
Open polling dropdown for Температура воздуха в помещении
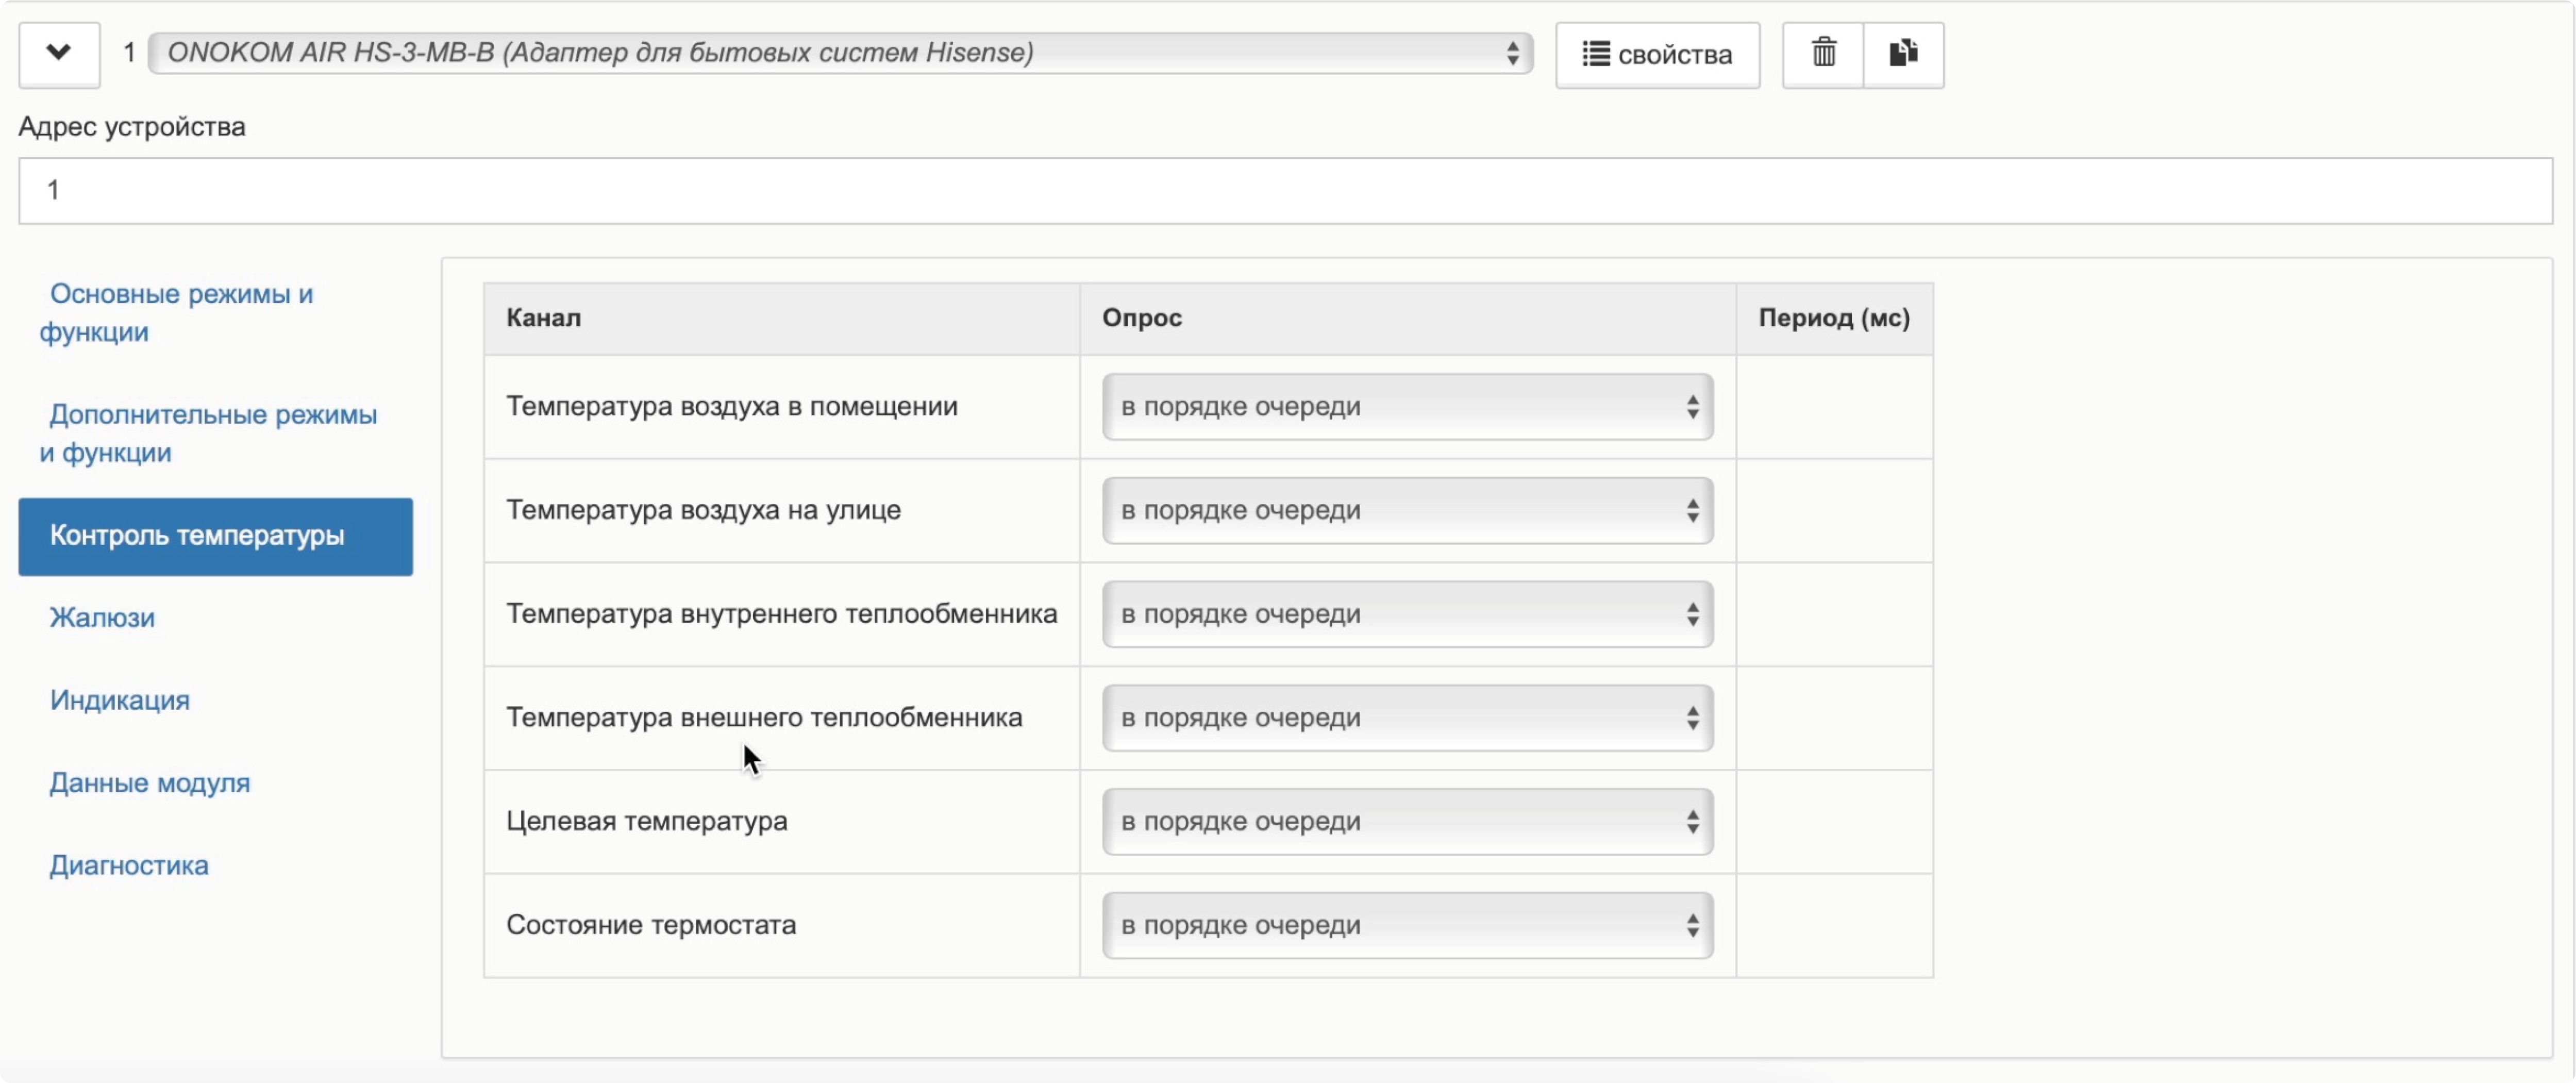[1406, 406]
